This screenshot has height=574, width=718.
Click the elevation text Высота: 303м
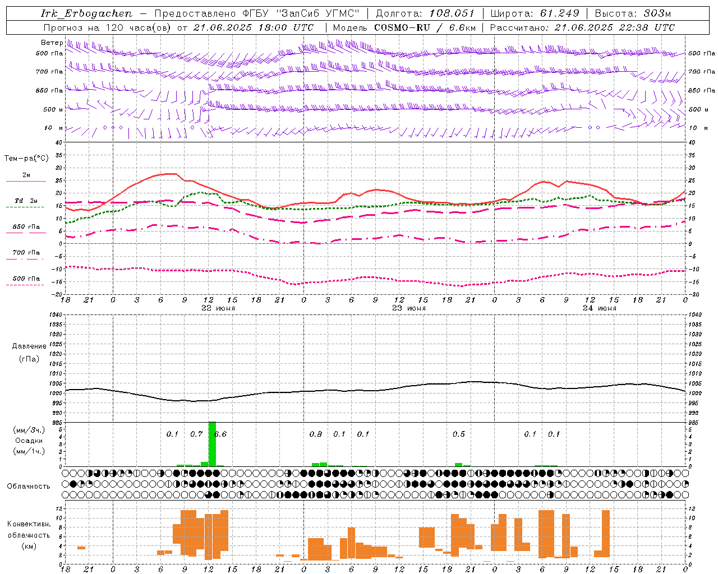(x=632, y=13)
